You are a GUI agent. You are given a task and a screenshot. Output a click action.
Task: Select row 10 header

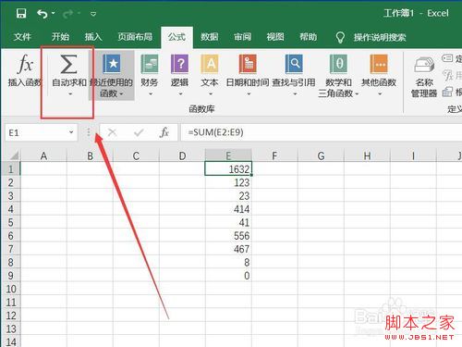click(x=11, y=289)
